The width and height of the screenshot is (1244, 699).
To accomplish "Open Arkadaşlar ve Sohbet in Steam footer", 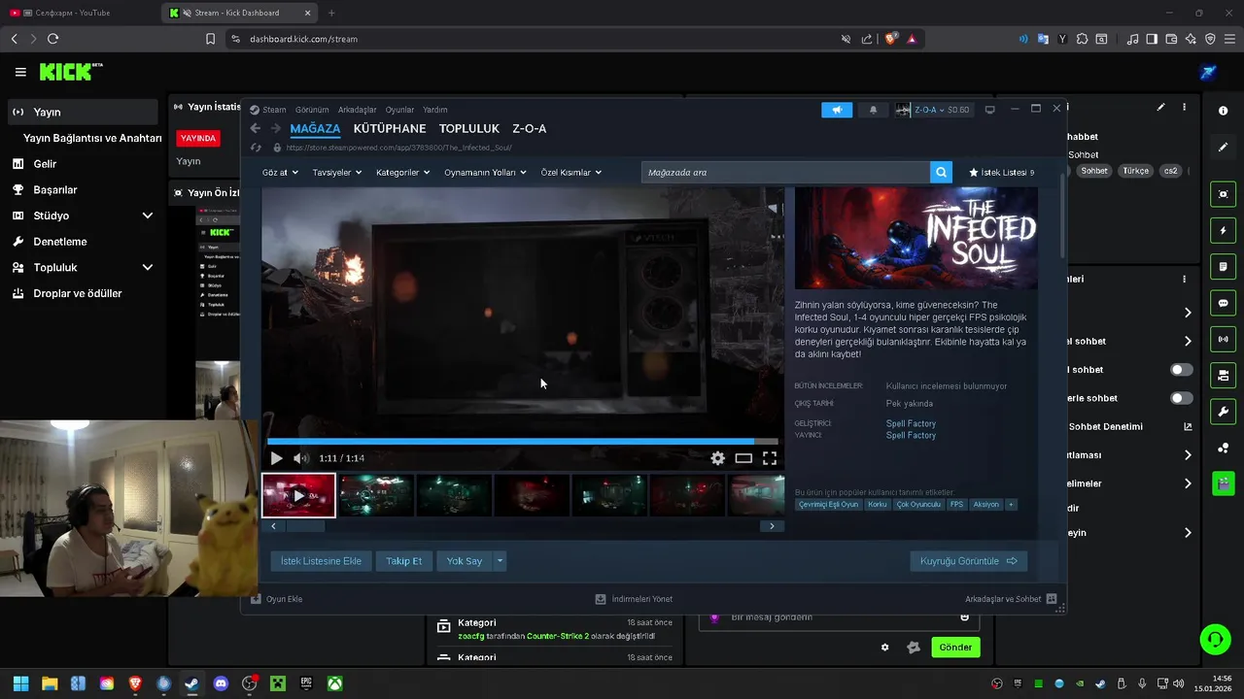I will point(1011,599).
